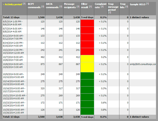Sort by Activity period column header
The image size is (158, 121).
point(13,4)
